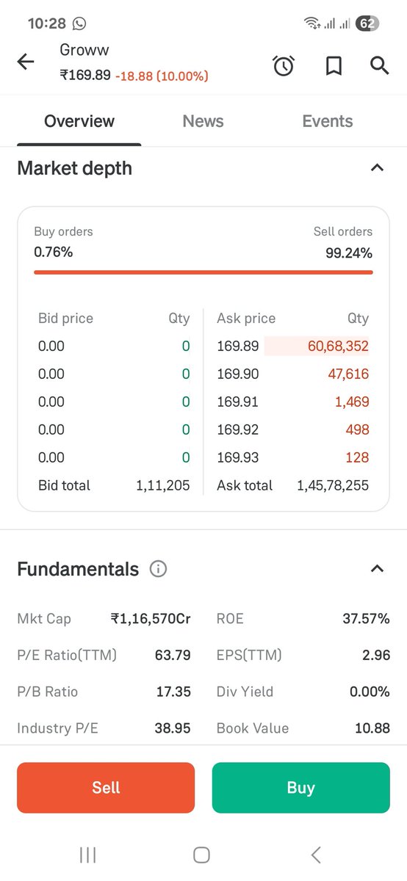Tap buy/sell orders ratio bar
Image resolution: width=407 pixels, height=881 pixels.
[x=203, y=272]
